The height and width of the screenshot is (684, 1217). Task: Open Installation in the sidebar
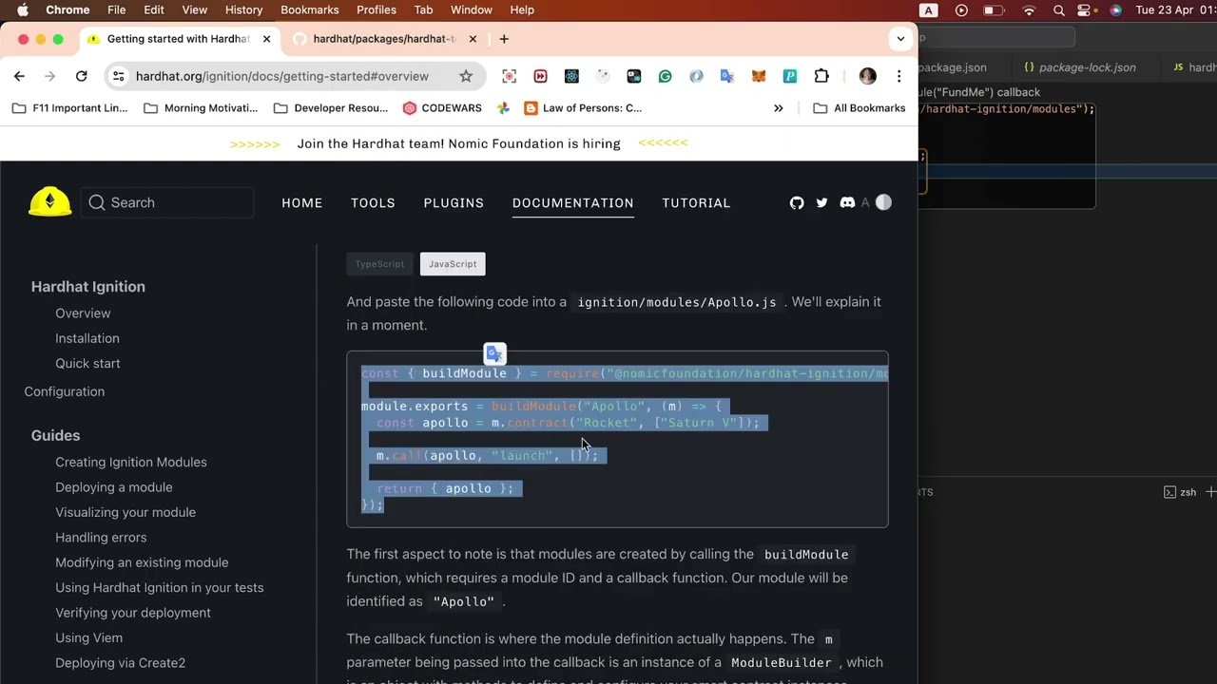(87, 338)
